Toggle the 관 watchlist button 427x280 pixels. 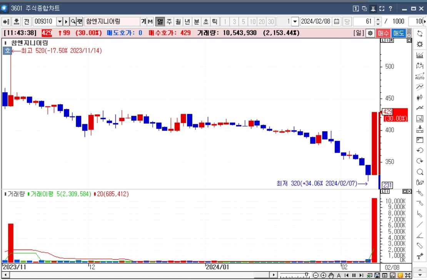[x=80, y=21]
